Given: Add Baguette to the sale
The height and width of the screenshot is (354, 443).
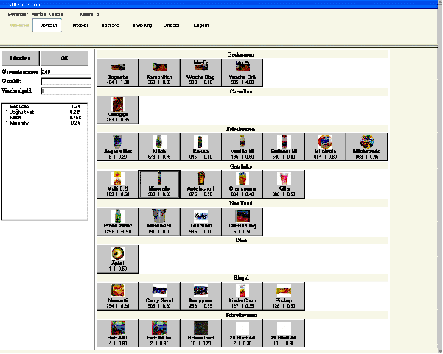Looking at the screenshot, I should (118, 72).
